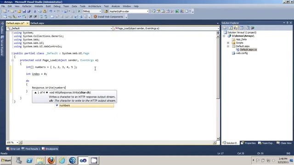Select web.config in Solution Explorer
The width and height of the screenshot is (294, 165).
(x=242, y=53)
